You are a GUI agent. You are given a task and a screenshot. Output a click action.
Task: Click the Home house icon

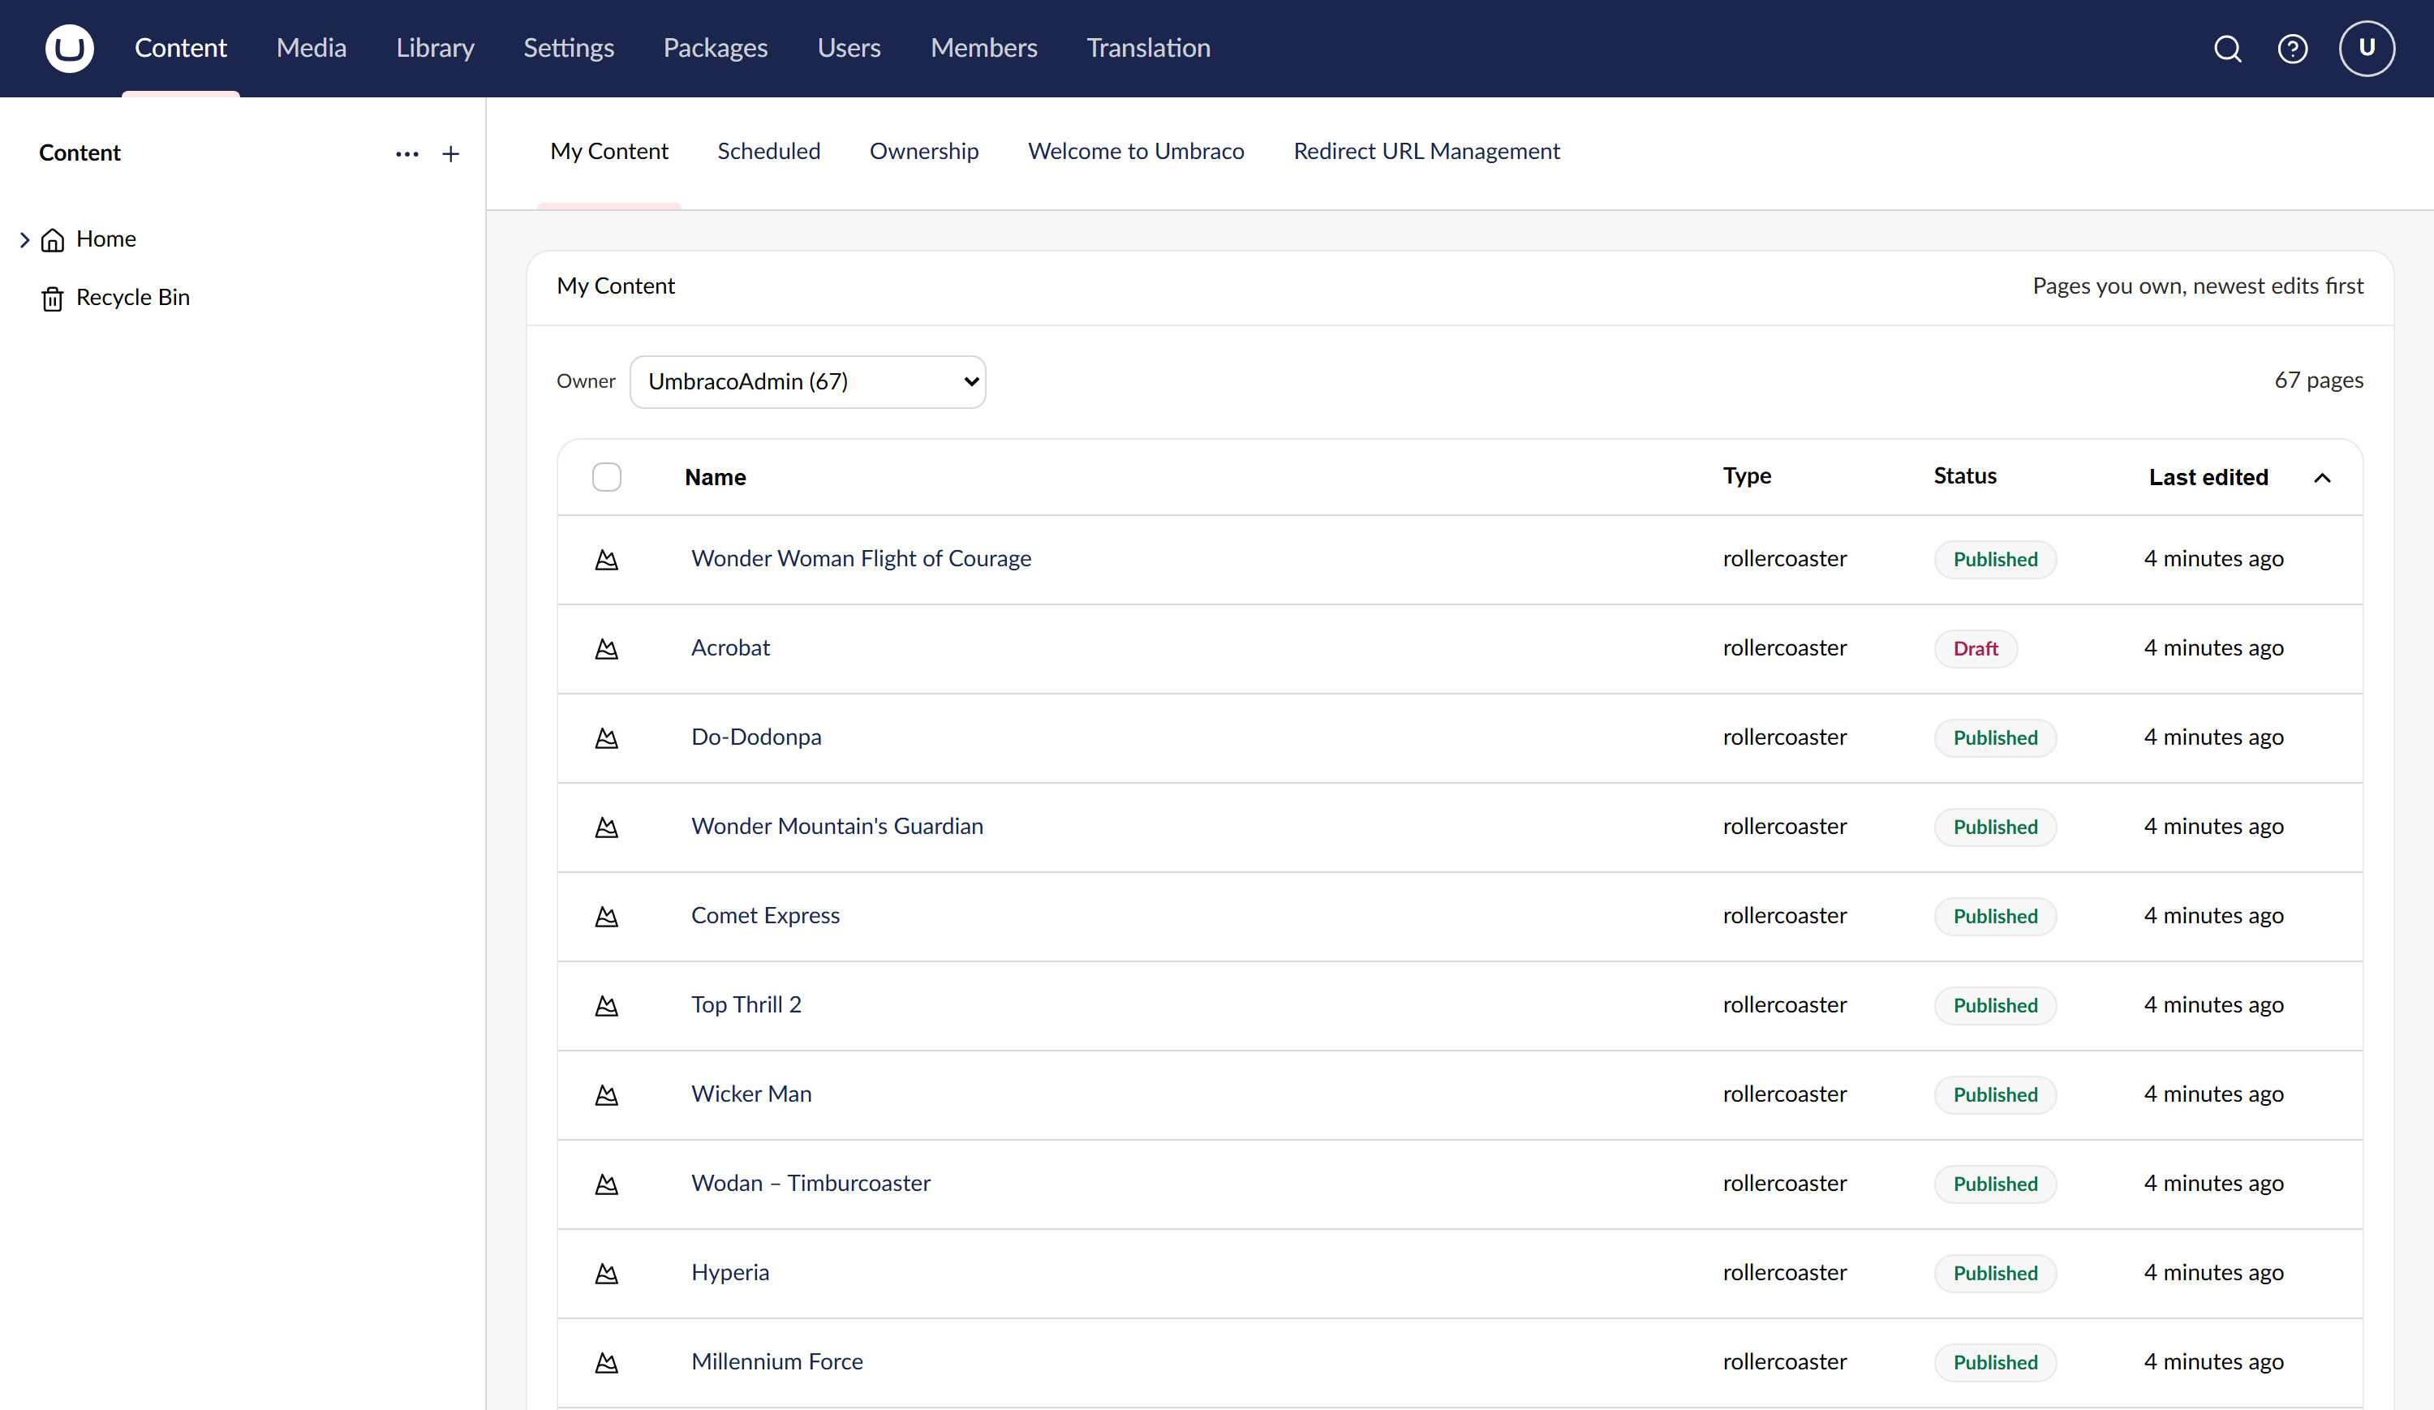[53, 239]
